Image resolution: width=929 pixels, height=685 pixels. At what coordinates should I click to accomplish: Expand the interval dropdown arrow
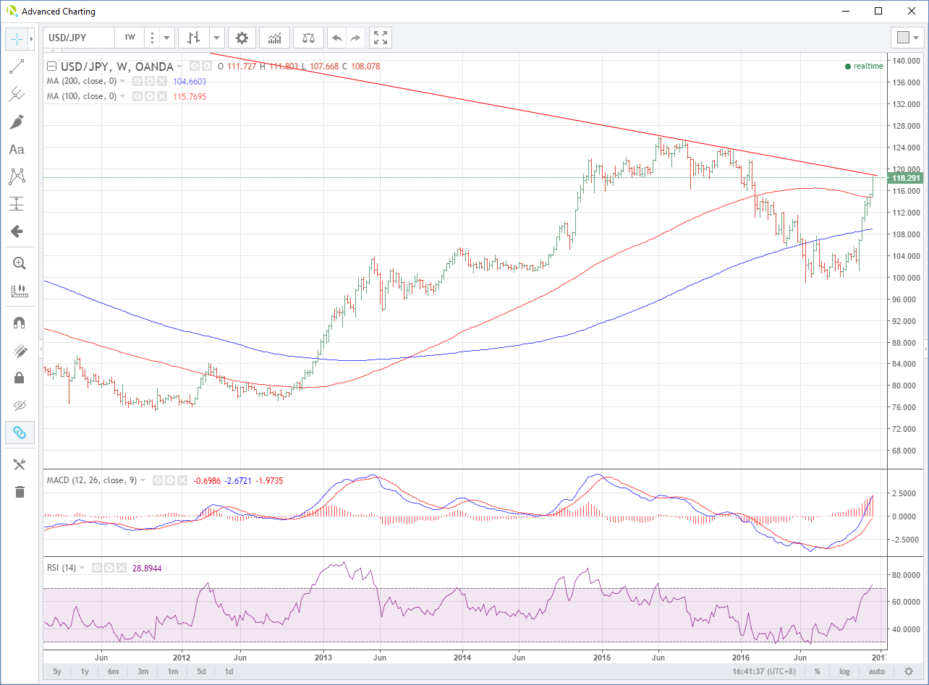click(x=167, y=38)
